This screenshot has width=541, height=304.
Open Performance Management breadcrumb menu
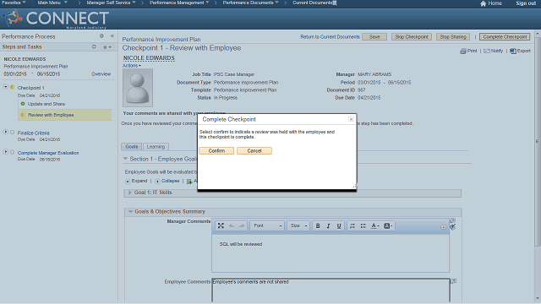click(x=179, y=3)
